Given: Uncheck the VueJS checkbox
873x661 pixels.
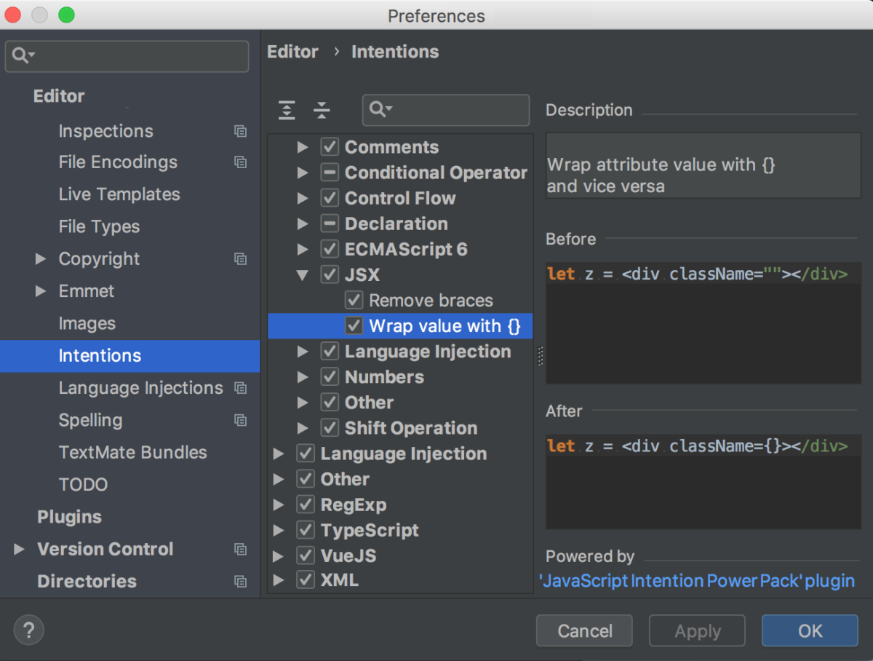Looking at the screenshot, I should coord(306,555).
